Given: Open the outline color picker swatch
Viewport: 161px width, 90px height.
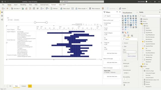Looking at the screenshot, I should [x=126, y=85].
